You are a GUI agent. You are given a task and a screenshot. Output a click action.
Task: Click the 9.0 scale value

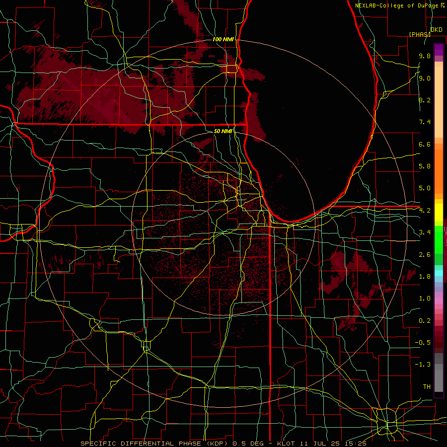[425, 78]
